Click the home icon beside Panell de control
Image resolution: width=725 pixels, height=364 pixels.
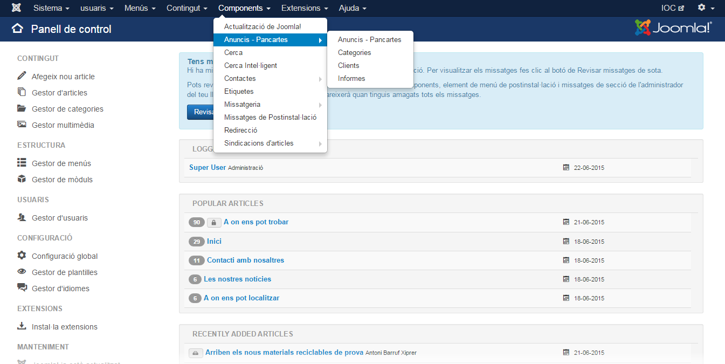(18, 29)
